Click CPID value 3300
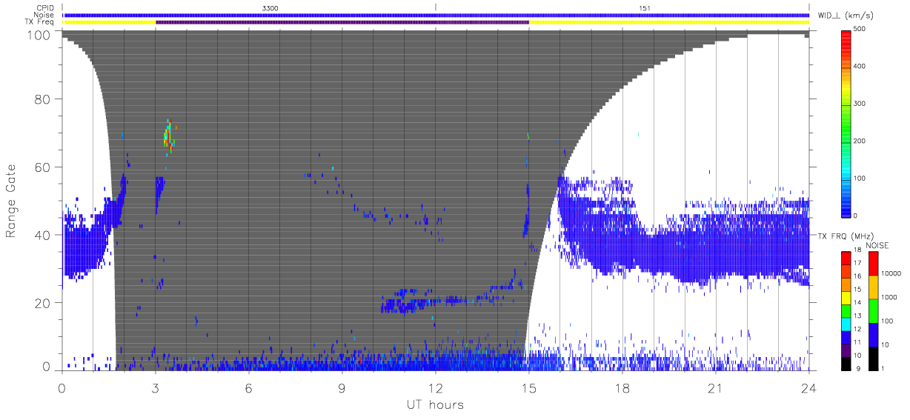This screenshot has height=420, width=910. click(270, 7)
